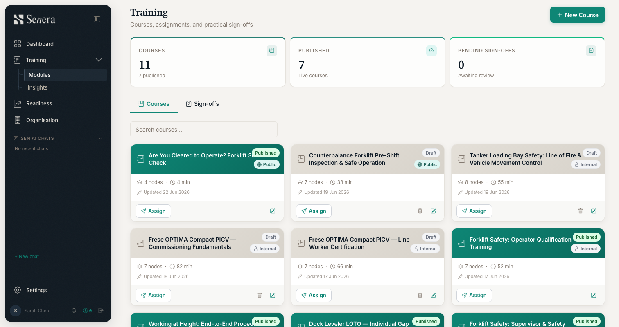Click the Pending Sign-offs clipboard icon
Screen dimensions: 619x327
click(x=591, y=51)
